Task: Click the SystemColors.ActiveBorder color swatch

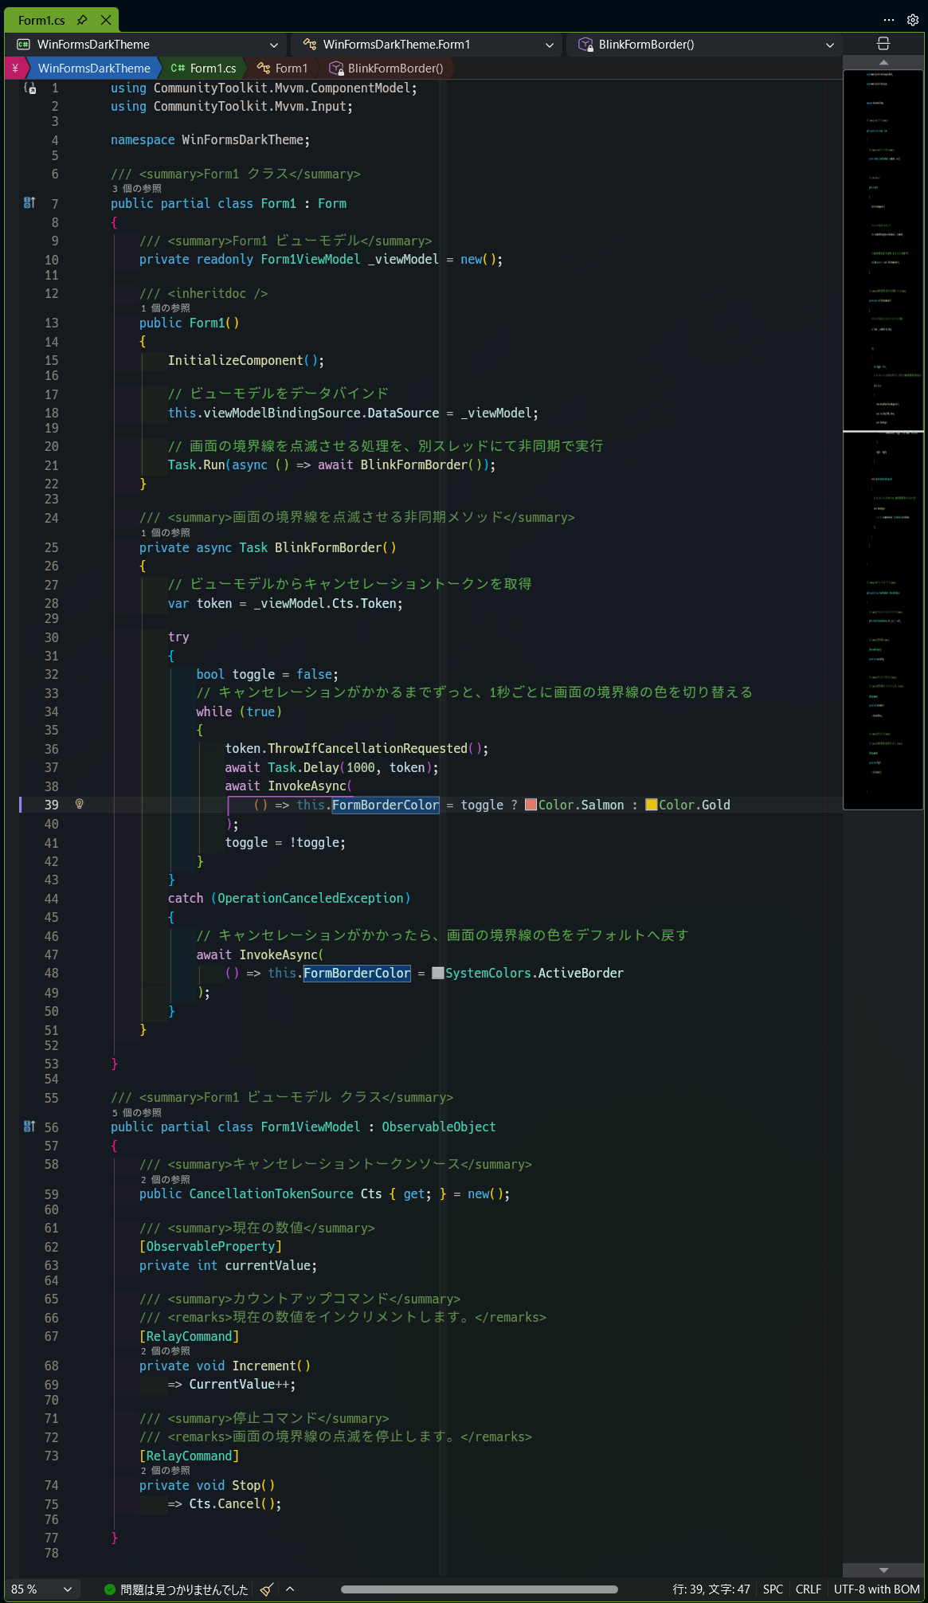Action: (x=437, y=973)
